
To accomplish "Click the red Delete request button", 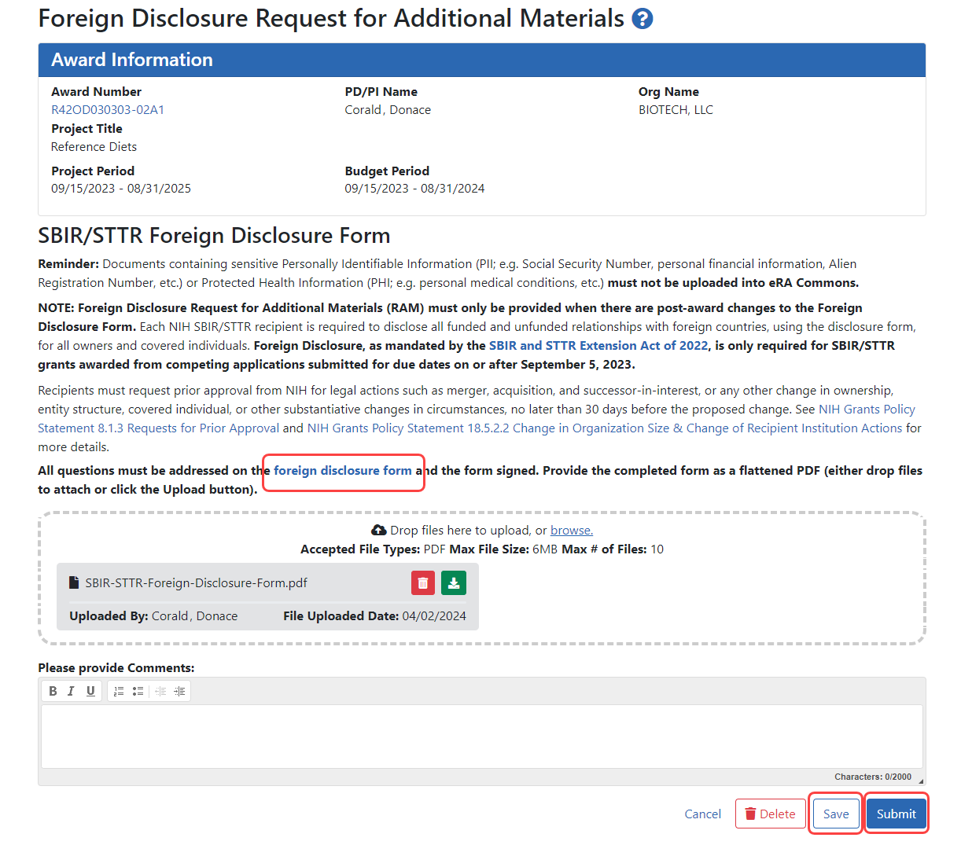I will pyautogui.click(x=770, y=814).
